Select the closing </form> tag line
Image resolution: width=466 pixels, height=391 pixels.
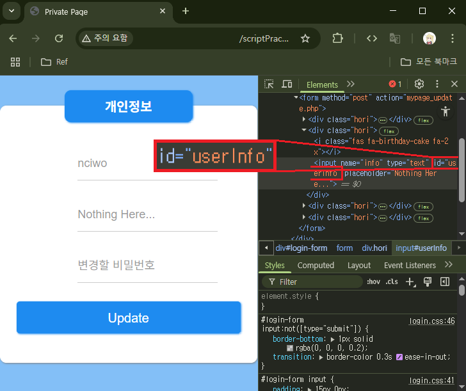point(312,228)
